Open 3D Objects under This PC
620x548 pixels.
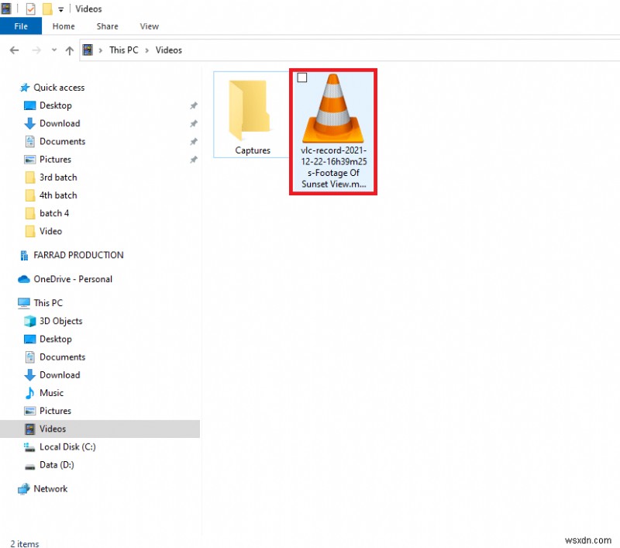pos(60,321)
